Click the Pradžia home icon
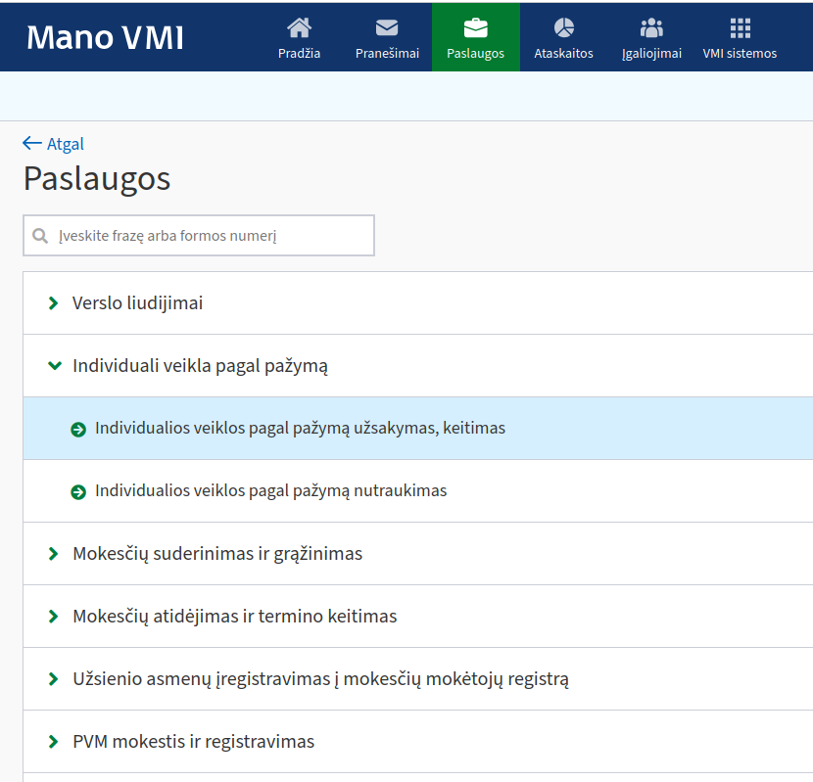The image size is (813, 782). pos(299,27)
